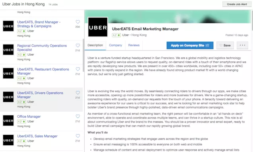253x152 pixels.
Task: Heart the UberEATS Sales Manager listing
Action: coord(78,136)
